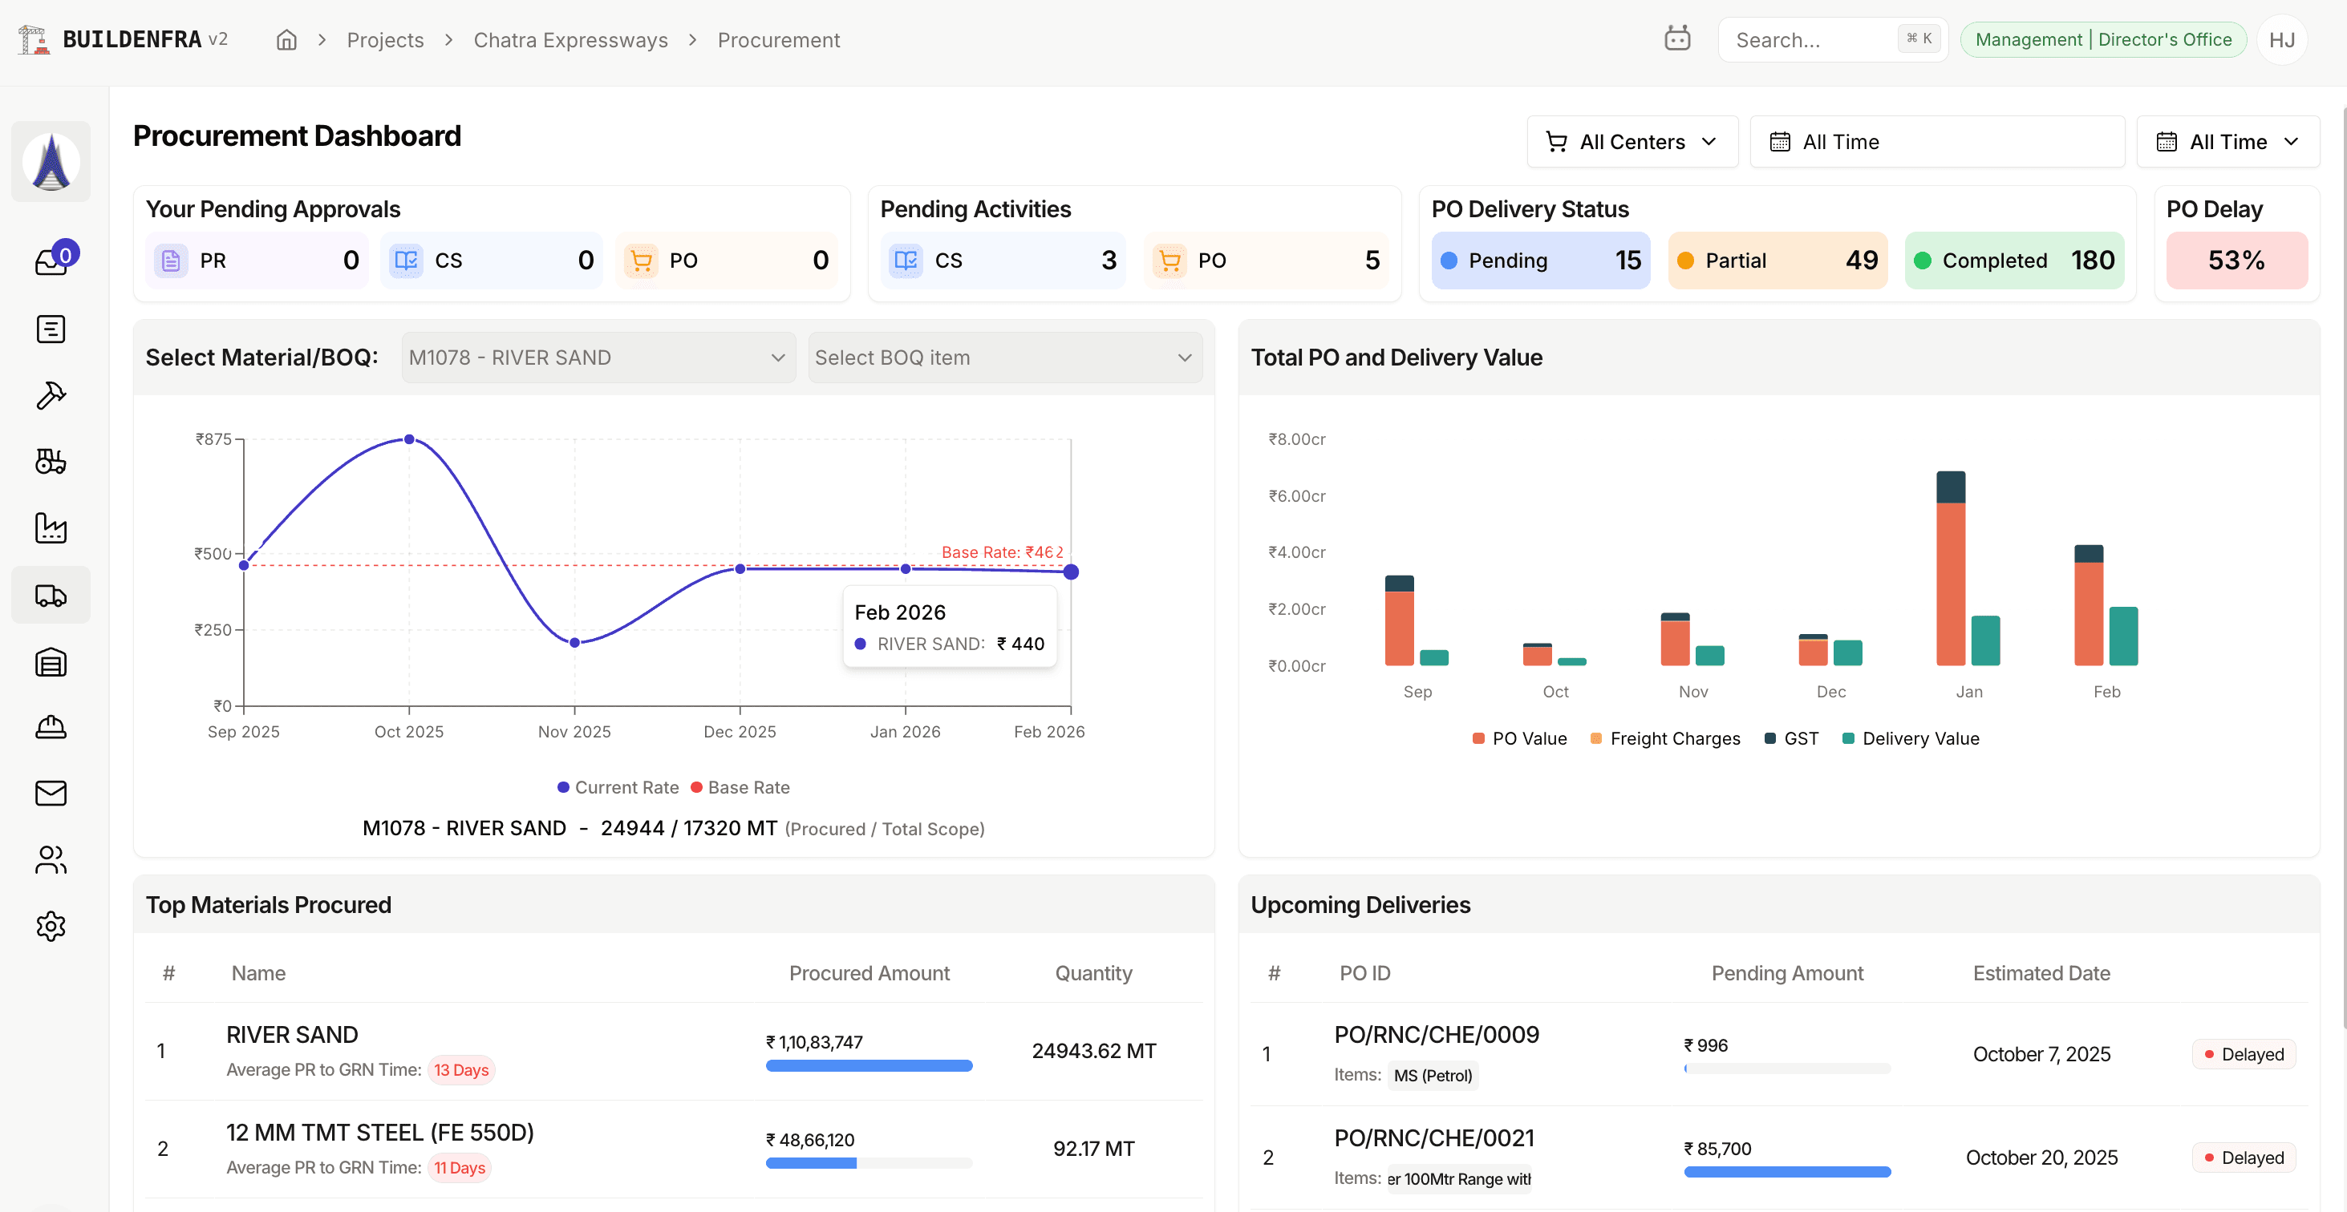Click the AI assistant robot icon
The width and height of the screenshot is (2347, 1212).
(1677, 38)
